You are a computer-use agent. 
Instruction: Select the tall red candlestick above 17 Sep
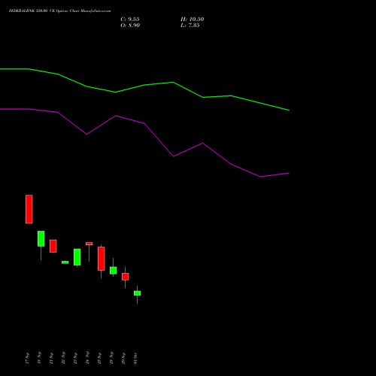(29, 209)
